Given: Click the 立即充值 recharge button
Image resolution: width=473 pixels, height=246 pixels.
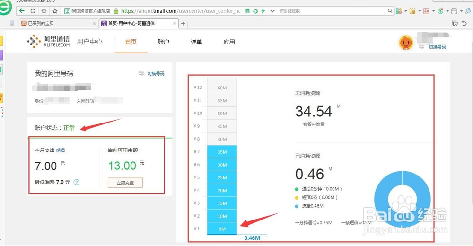Looking at the screenshot, I should pyautogui.click(x=125, y=183).
